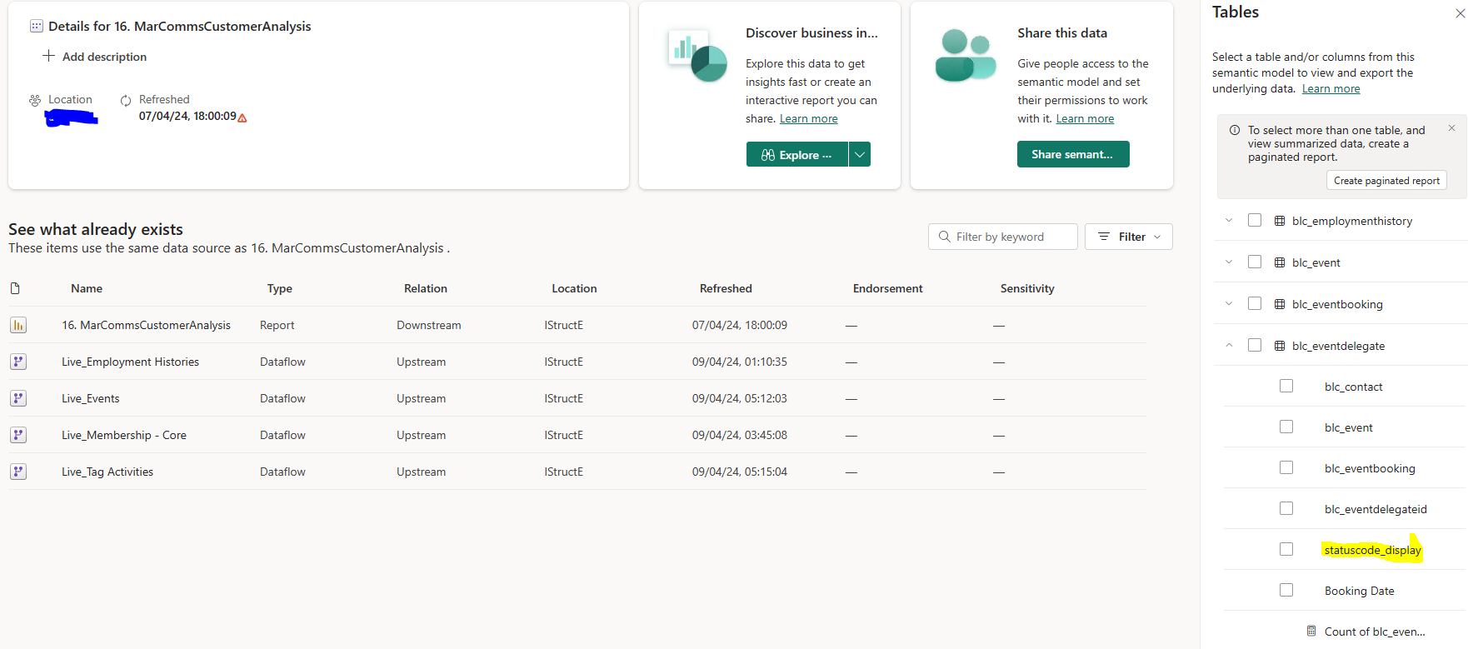The image size is (1468, 649).
Task: Expand the blc_employmenthistory table
Action: click(1229, 220)
